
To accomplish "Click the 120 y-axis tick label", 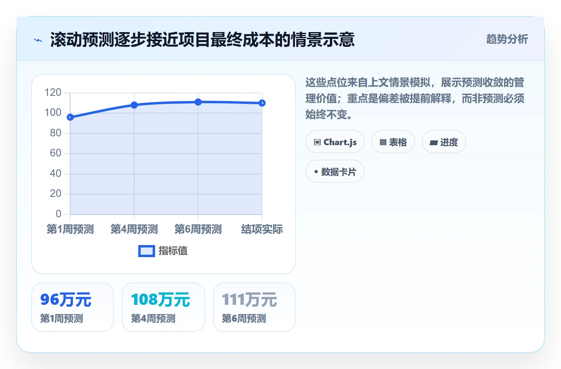I will click(x=53, y=93).
